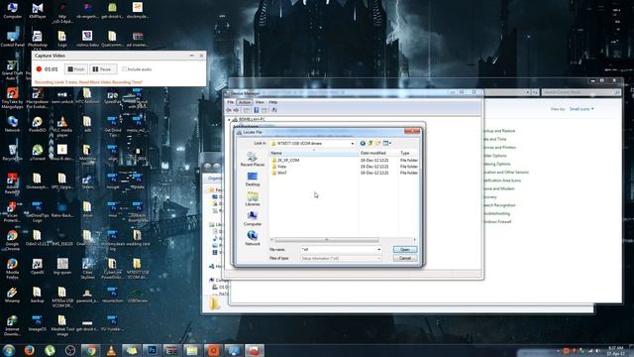Image resolution: width=634 pixels, height=357 pixels.
Task: Open the Photoshop desktop shortcut
Action: (x=38, y=40)
